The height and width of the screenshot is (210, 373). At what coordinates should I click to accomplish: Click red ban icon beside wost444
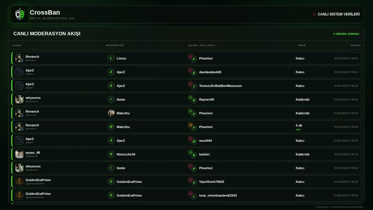(190, 139)
